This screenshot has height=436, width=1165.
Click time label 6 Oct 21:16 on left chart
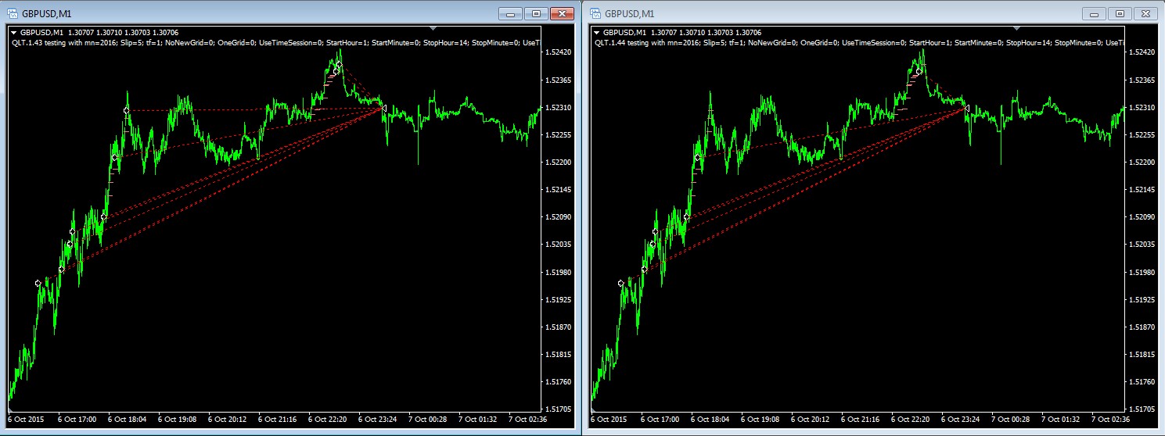tap(277, 420)
